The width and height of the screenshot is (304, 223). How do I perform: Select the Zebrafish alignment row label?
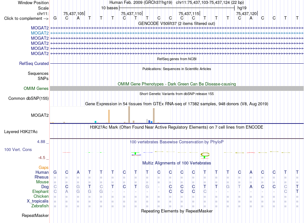click(40, 206)
